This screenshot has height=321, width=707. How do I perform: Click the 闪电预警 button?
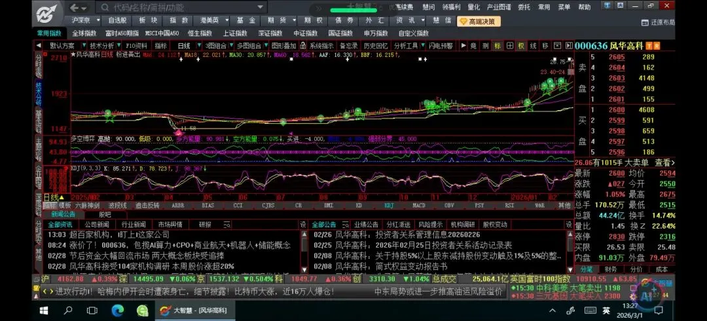tap(441, 46)
